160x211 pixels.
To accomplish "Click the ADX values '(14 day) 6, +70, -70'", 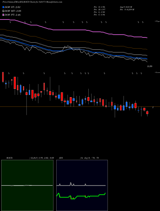I will [89, 158].
